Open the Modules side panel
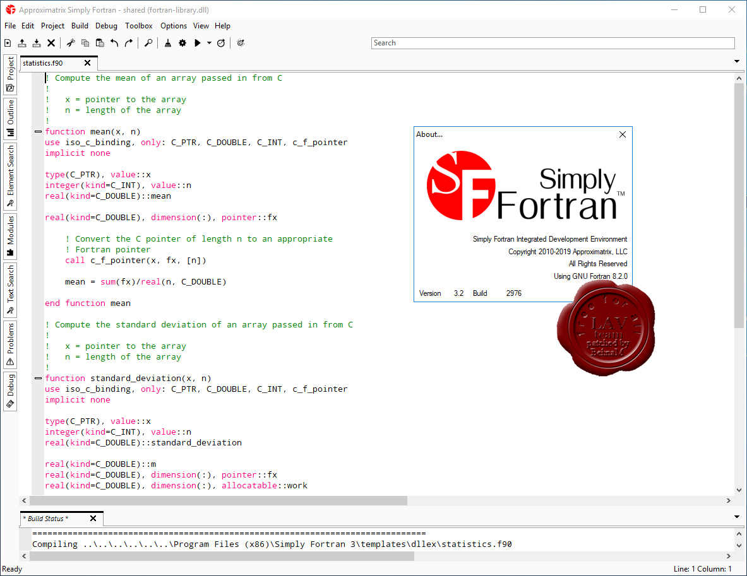747x576 pixels. coord(11,236)
